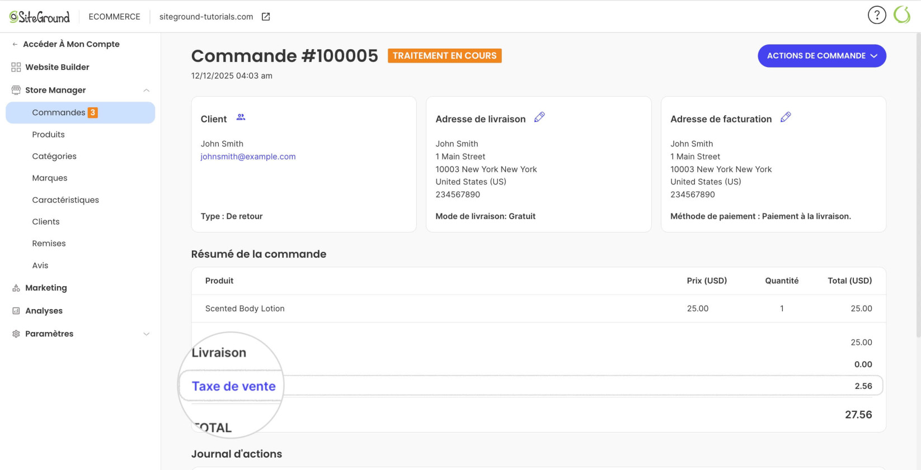The height and width of the screenshot is (470, 921).
Task: Click the sales tax amount 2.56
Action: [x=863, y=386]
